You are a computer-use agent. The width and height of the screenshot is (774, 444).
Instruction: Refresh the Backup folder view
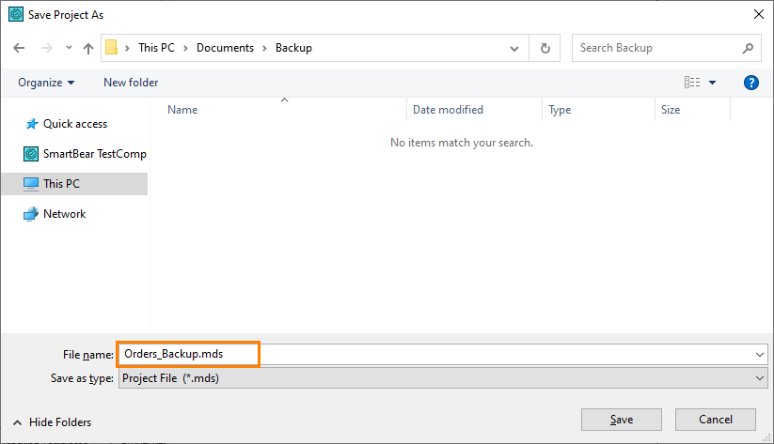coord(545,48)
